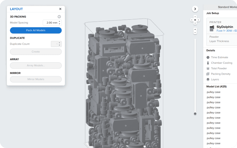Select the first pulley case in list
This screenshot has height=148, width=237.
coord(213,92)
